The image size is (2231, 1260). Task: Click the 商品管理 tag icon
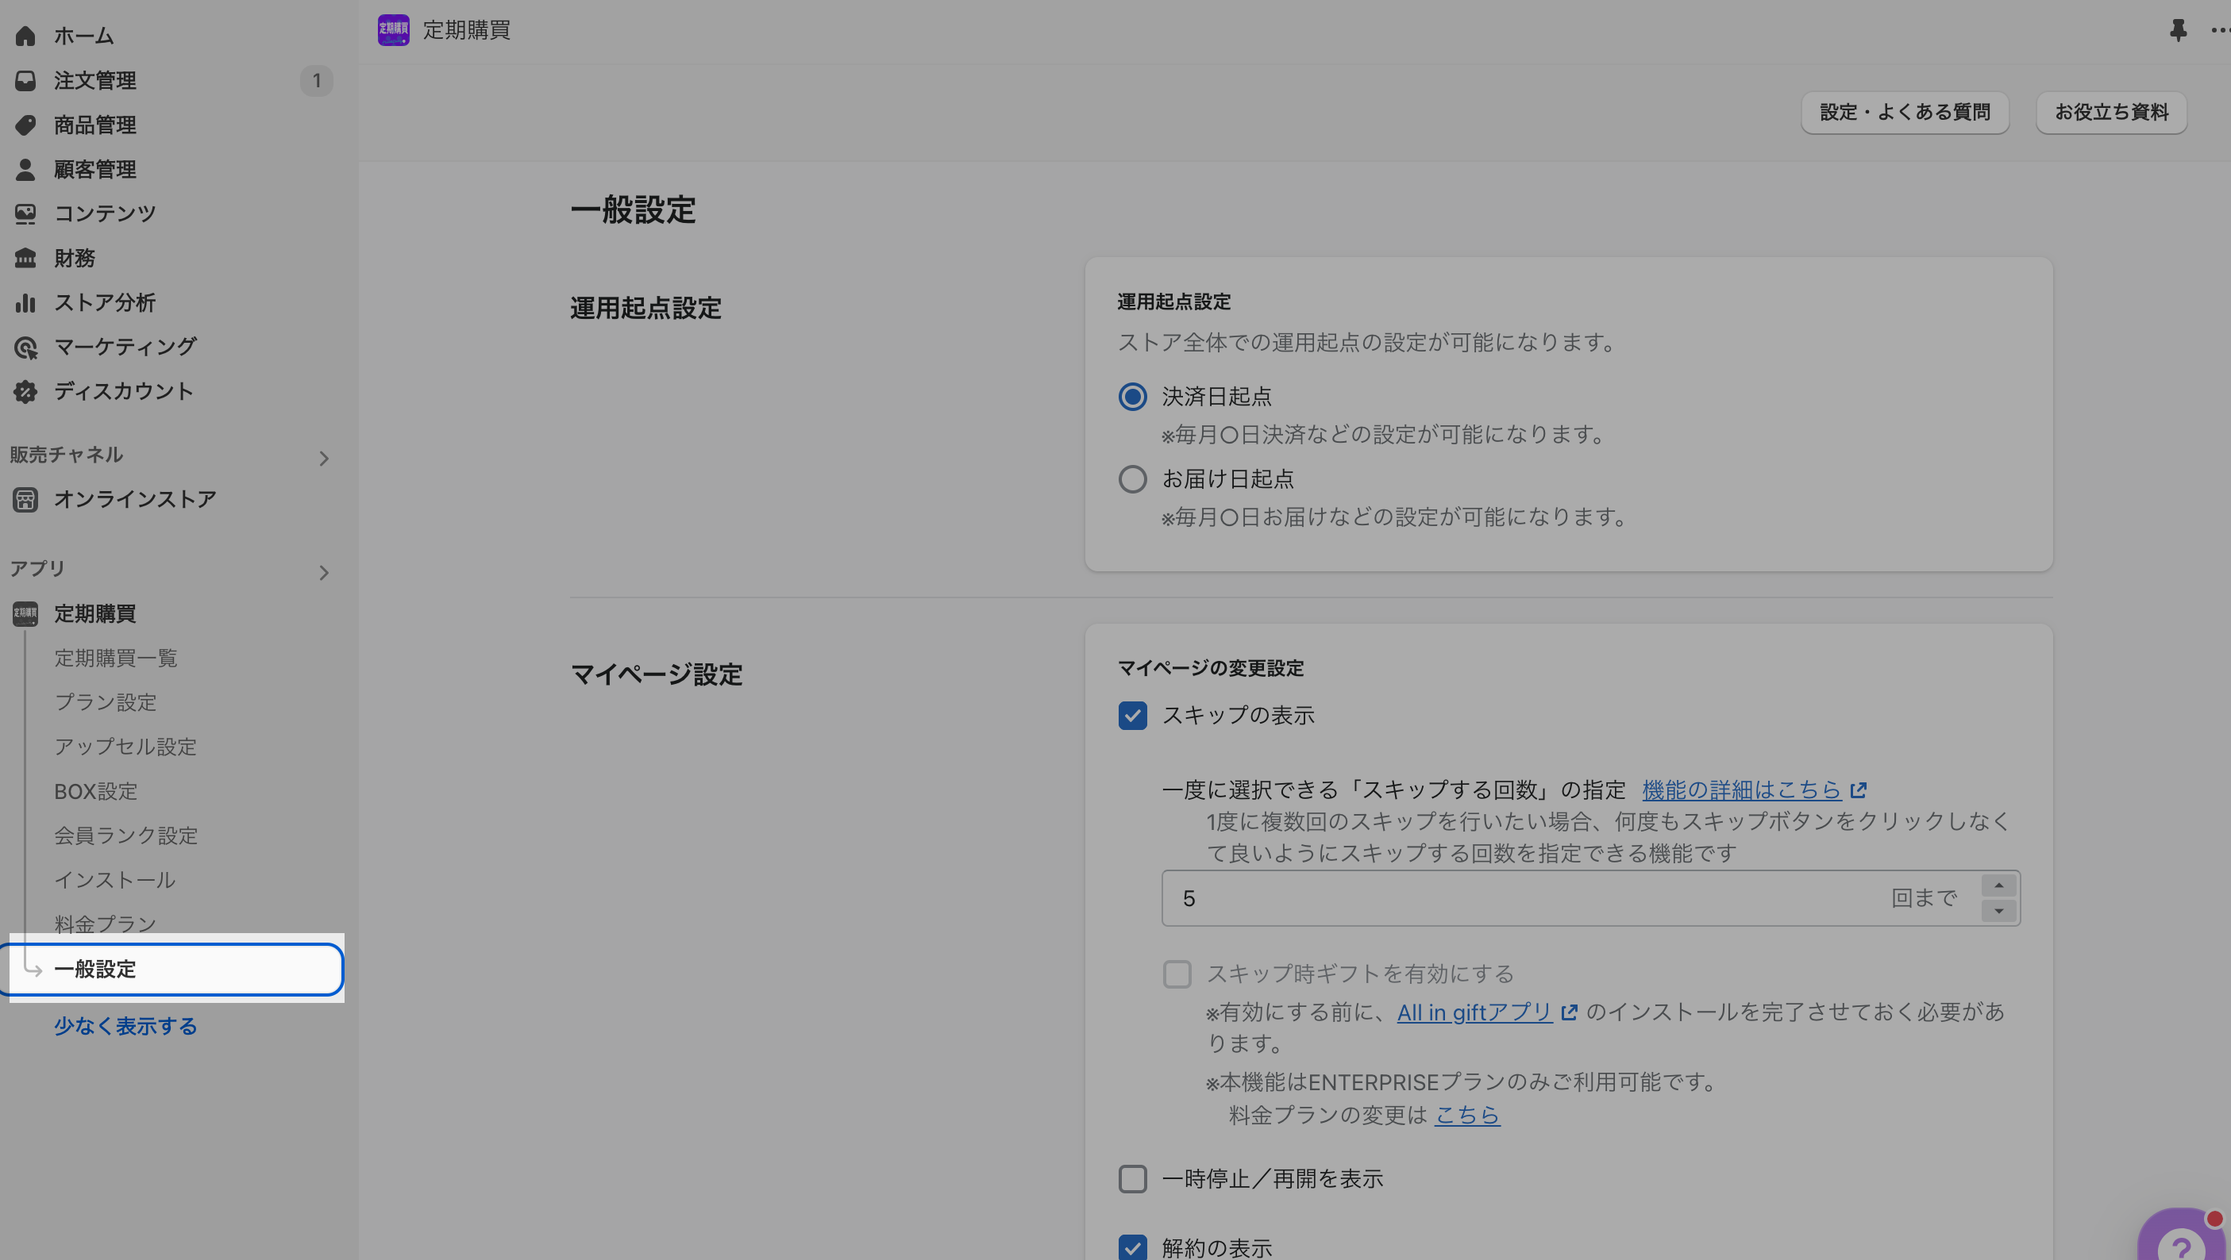tap(25, 125)
